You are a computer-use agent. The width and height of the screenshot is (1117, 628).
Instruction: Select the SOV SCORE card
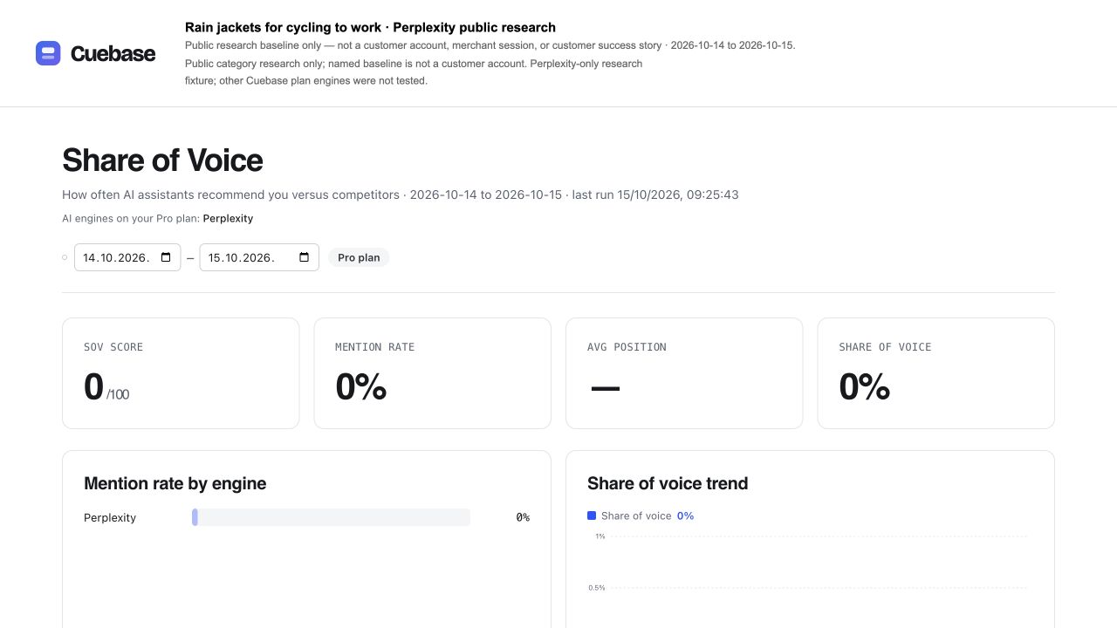tap(181, 373)
